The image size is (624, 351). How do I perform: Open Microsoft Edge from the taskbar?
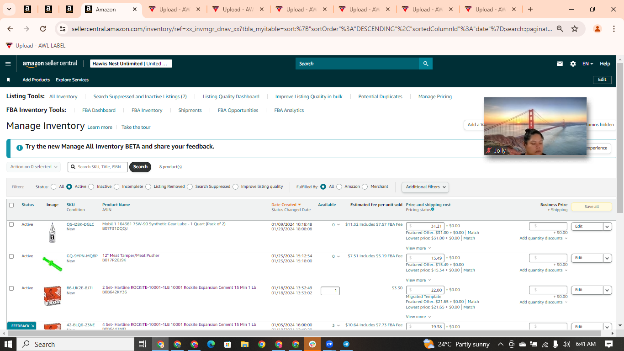point(211,344)
